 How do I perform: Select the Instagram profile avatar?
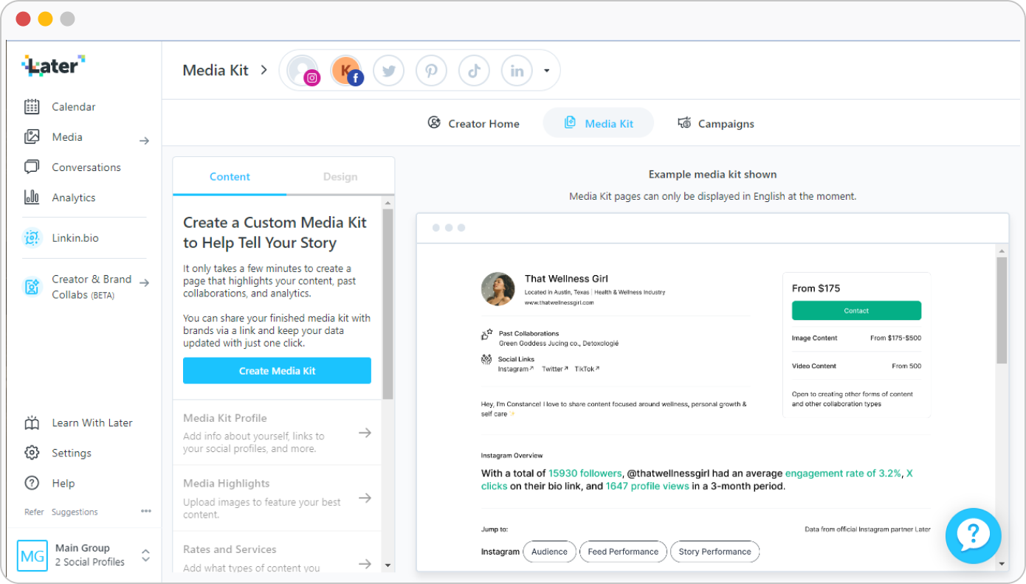(303, 71)
